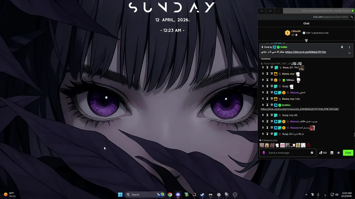Open Nora_ii7's user card
The image size is (355, 199).
[288, 68]
